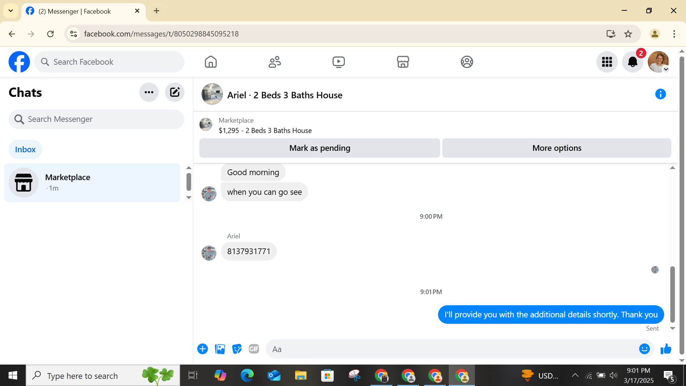
Task: Click Mark as pending button
Action: (320, 148)
